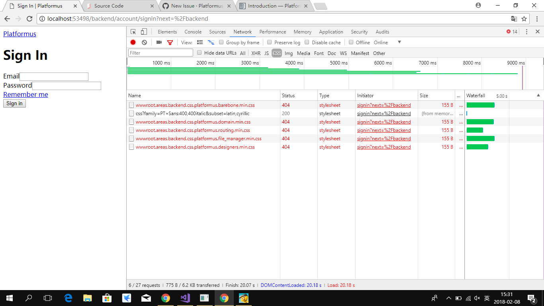The image size is (544, 306).
Task: Clear the network requests list
Action: tap(144, 42)
